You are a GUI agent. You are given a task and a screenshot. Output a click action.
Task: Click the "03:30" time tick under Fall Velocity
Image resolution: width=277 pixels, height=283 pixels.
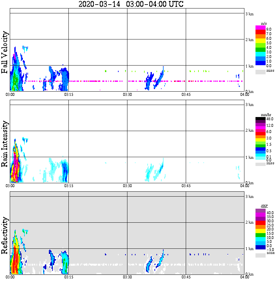(x=127, y=95)
